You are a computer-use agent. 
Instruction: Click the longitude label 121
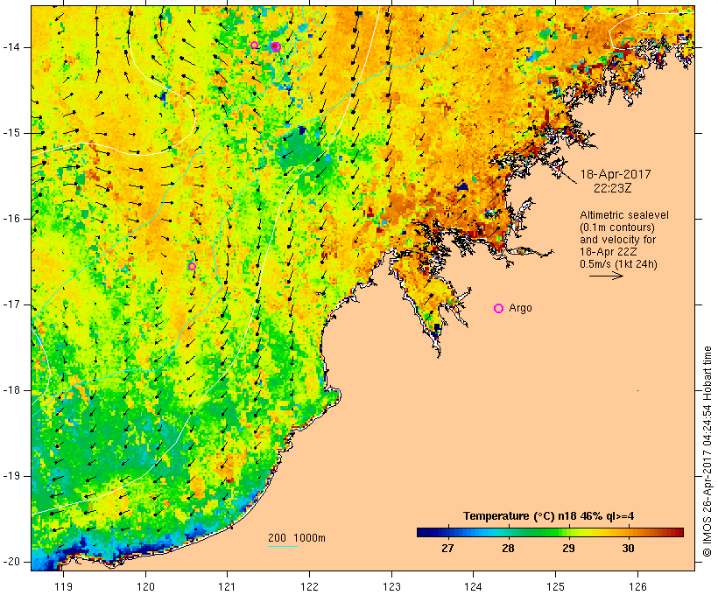click(x=227, y=586)
